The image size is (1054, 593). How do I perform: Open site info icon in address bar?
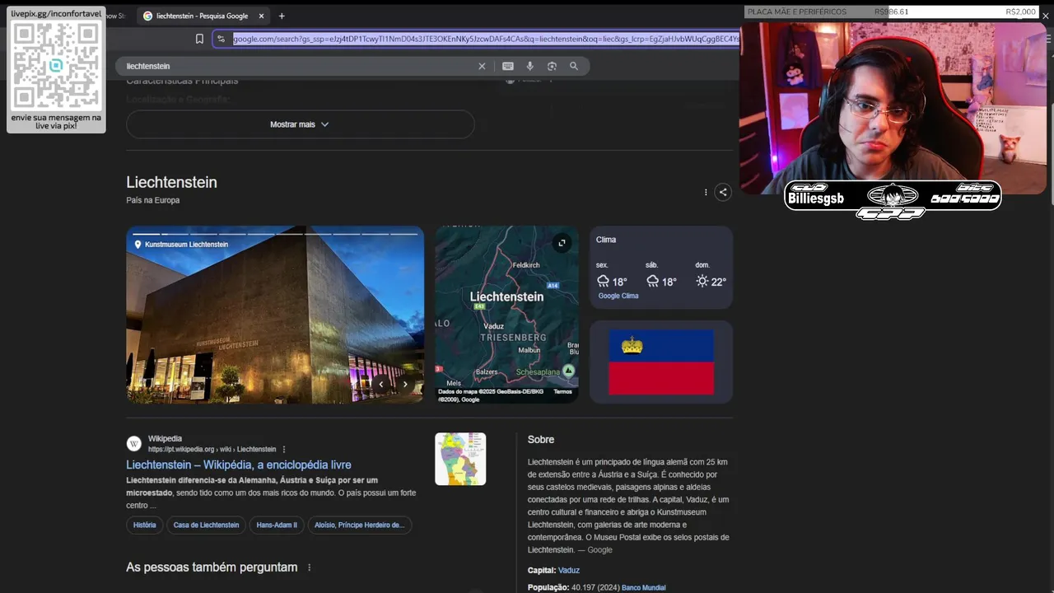pyautogui.click(x=221, y=39)
